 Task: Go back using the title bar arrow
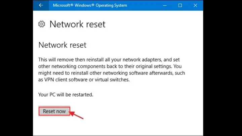tap(41, 5)
